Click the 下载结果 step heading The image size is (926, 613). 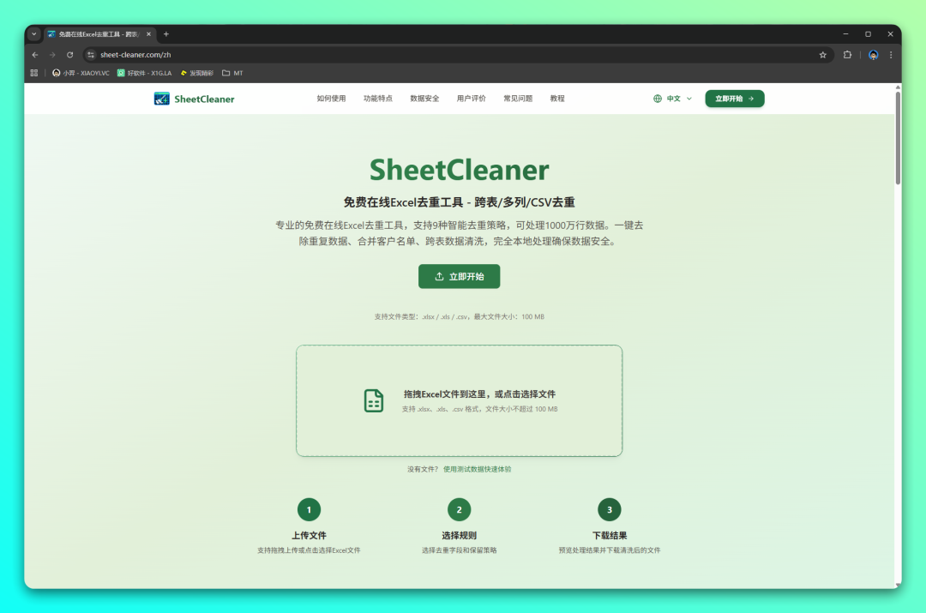click(610, 536)
